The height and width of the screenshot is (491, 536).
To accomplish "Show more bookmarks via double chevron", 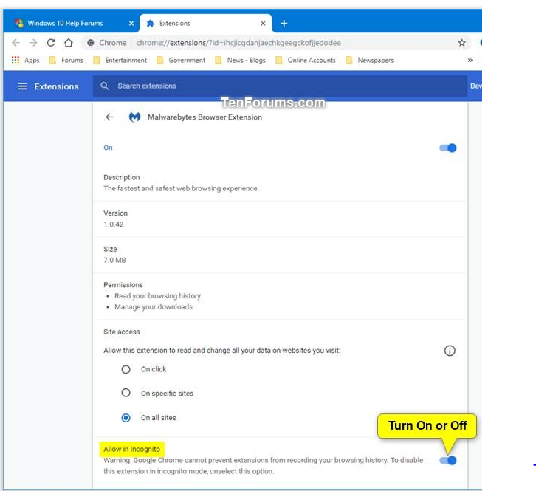I will pyautogui.click(x=470, y=61).
